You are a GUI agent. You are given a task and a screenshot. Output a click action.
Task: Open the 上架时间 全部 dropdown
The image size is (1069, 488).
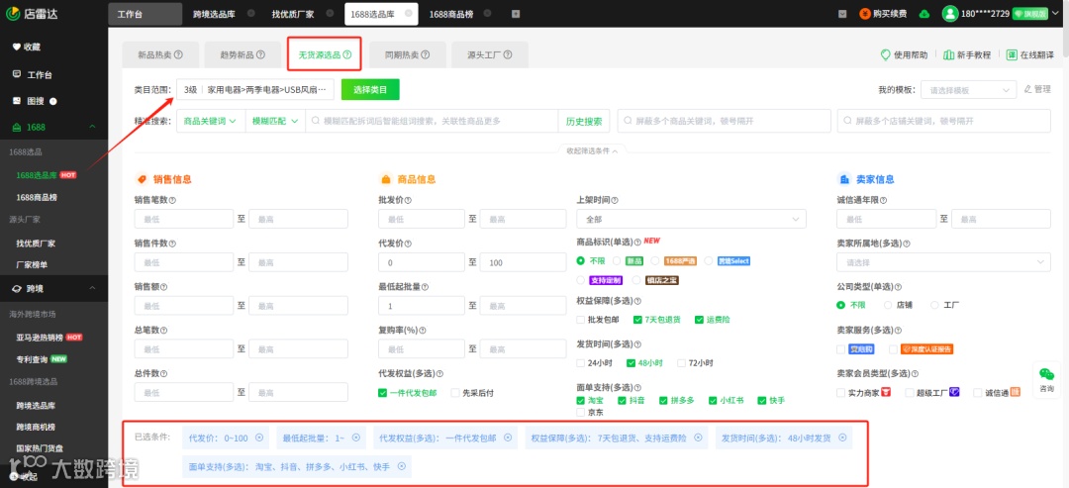pyautogui.click(x=691, y=219)
